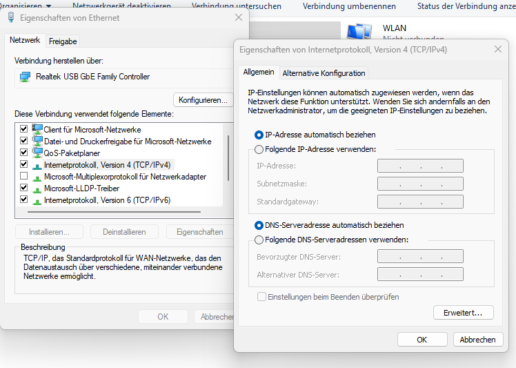Image resolution: width=516 pixels, height=368 pixels.
Task: Select IP-Adresse automatisch beziehen radio button
Action: point(259,135)
